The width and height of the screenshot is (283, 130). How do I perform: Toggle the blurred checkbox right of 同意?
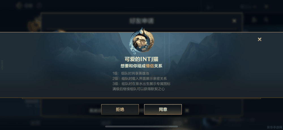click(x=187, y=110)
